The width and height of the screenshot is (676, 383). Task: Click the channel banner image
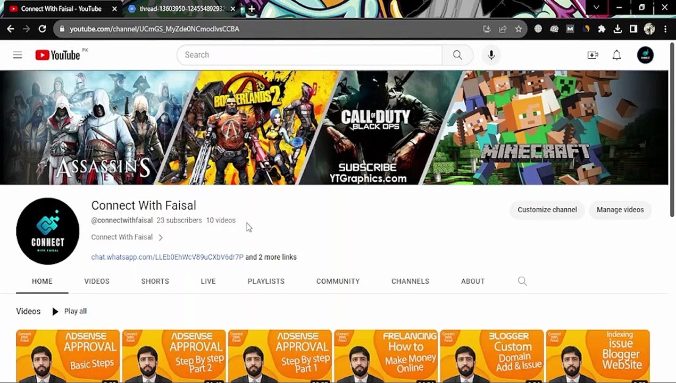(x=334, y=128)
